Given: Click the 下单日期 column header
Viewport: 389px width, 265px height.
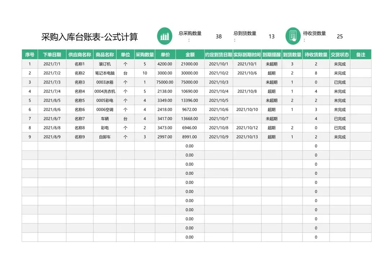Looking at the screenshot, I should (x=52, y=55).
